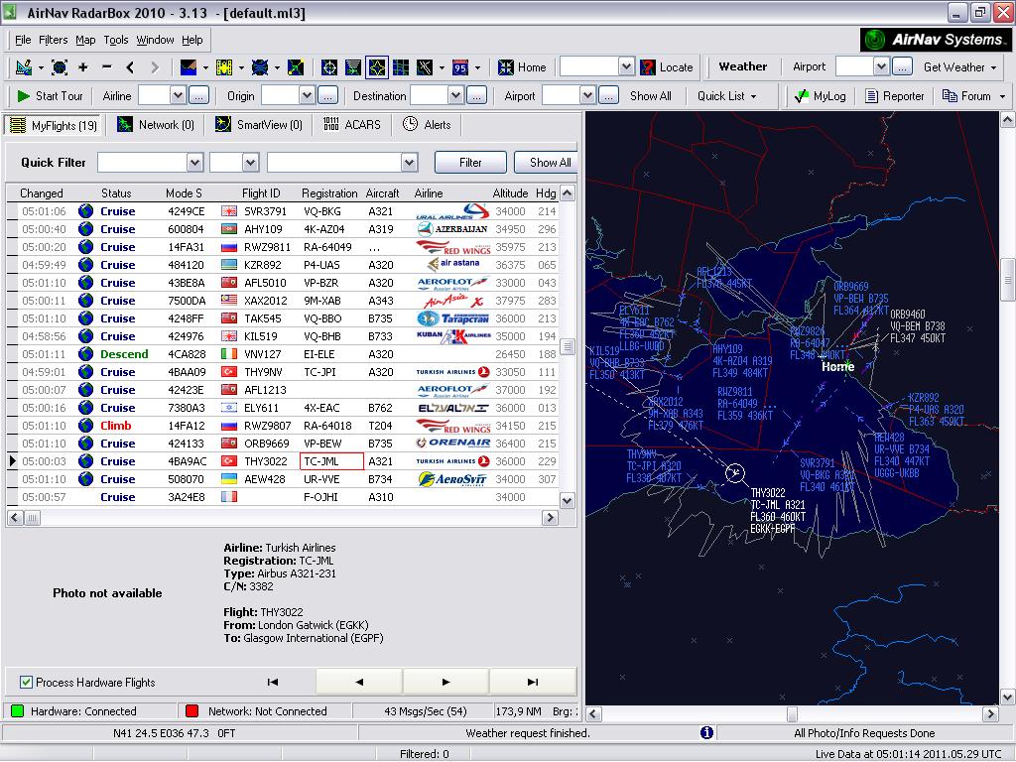Click the green route lines icon
The width and height of the screenshot is (1016, 762).
pos(296,67)
